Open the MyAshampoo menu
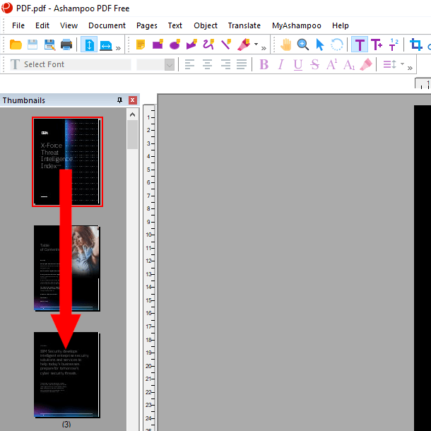Viewport: 431px width, 431px height. 297,25
